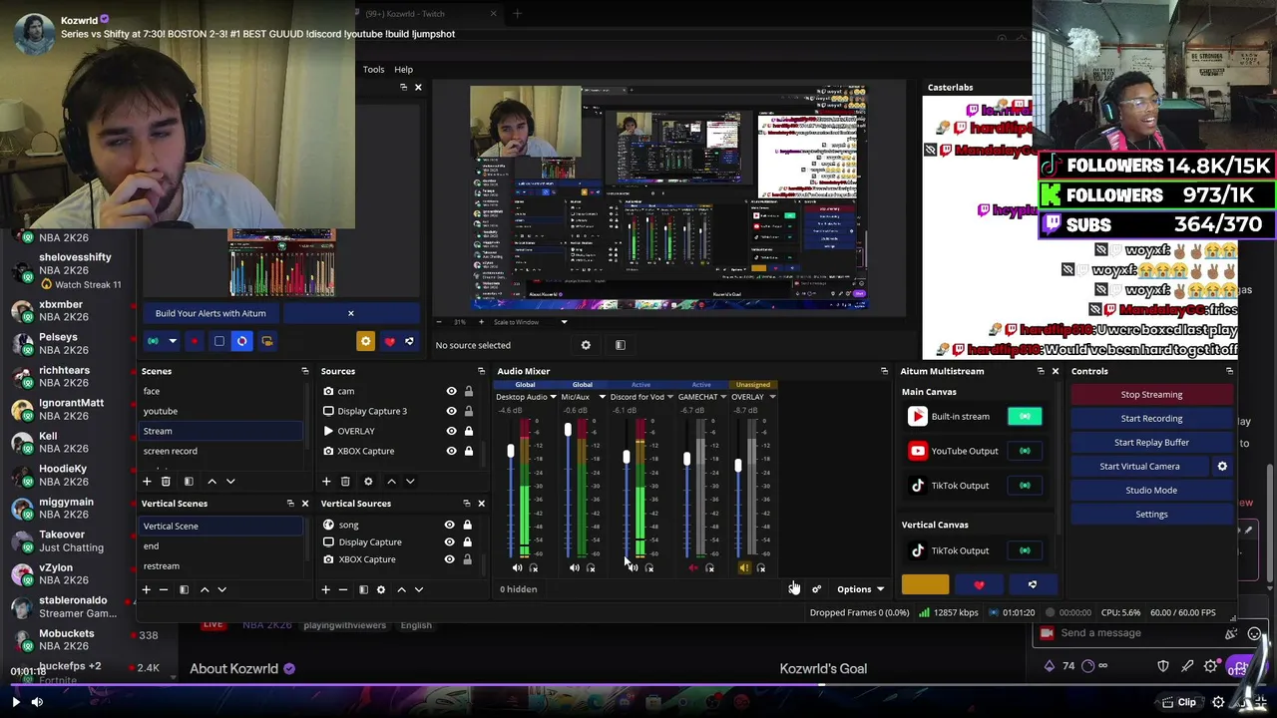Click Start Virtual Camera
The image size is (1277, 718).
1139,466
